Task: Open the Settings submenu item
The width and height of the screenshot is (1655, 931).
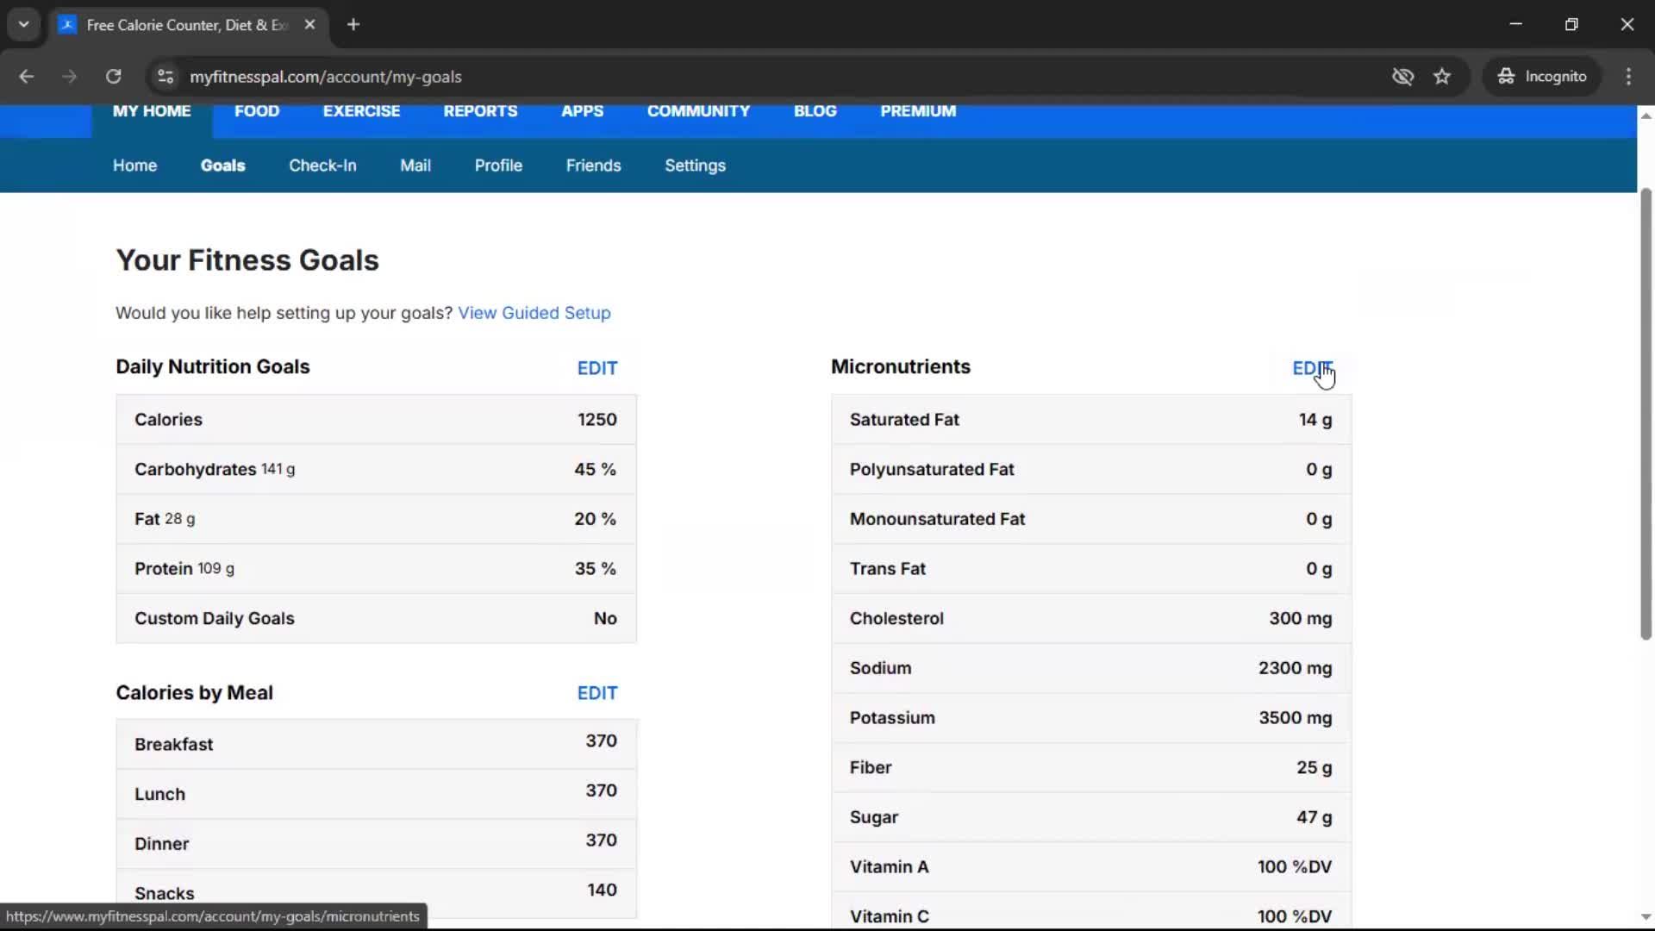Action: [x=695, y=166]
